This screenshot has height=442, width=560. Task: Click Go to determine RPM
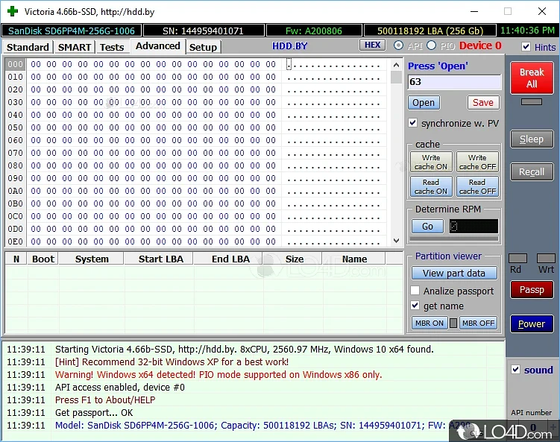(x=427, y=227)
